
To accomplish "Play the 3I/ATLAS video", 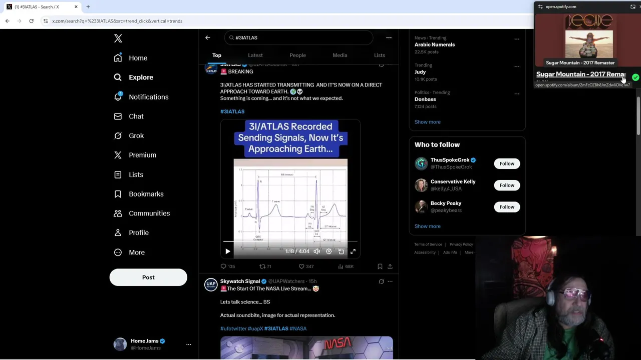I will click(x=227, y=251).
